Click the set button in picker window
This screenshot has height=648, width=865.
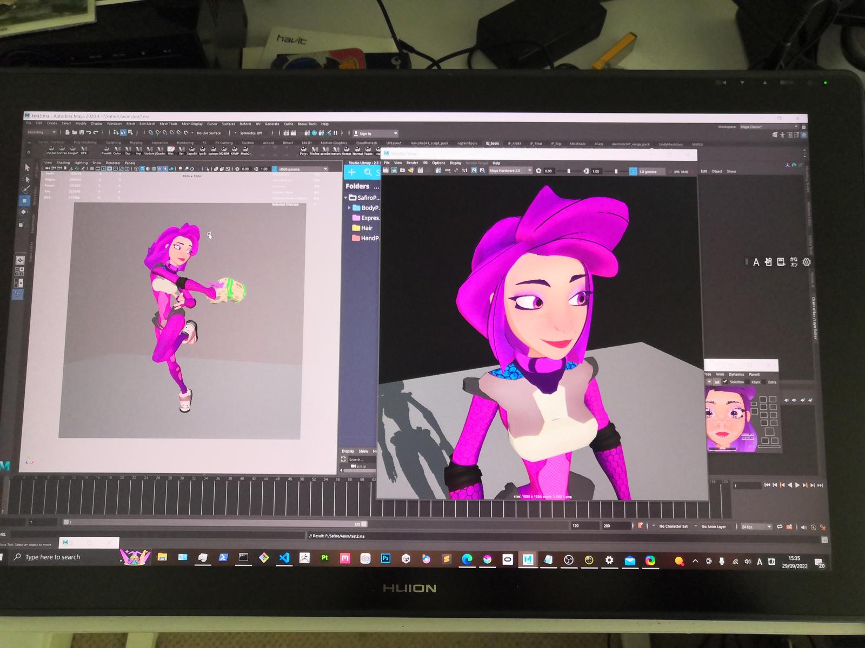(x=717, y=382)
